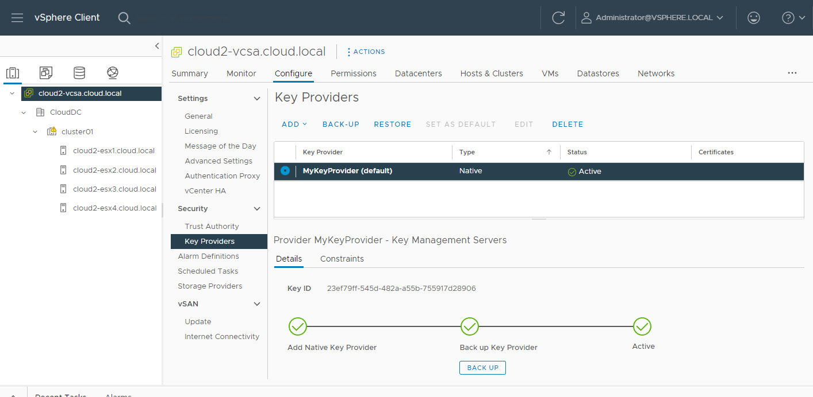
Task: Open the ADD key provider dropdown
Action: [294, 124]
